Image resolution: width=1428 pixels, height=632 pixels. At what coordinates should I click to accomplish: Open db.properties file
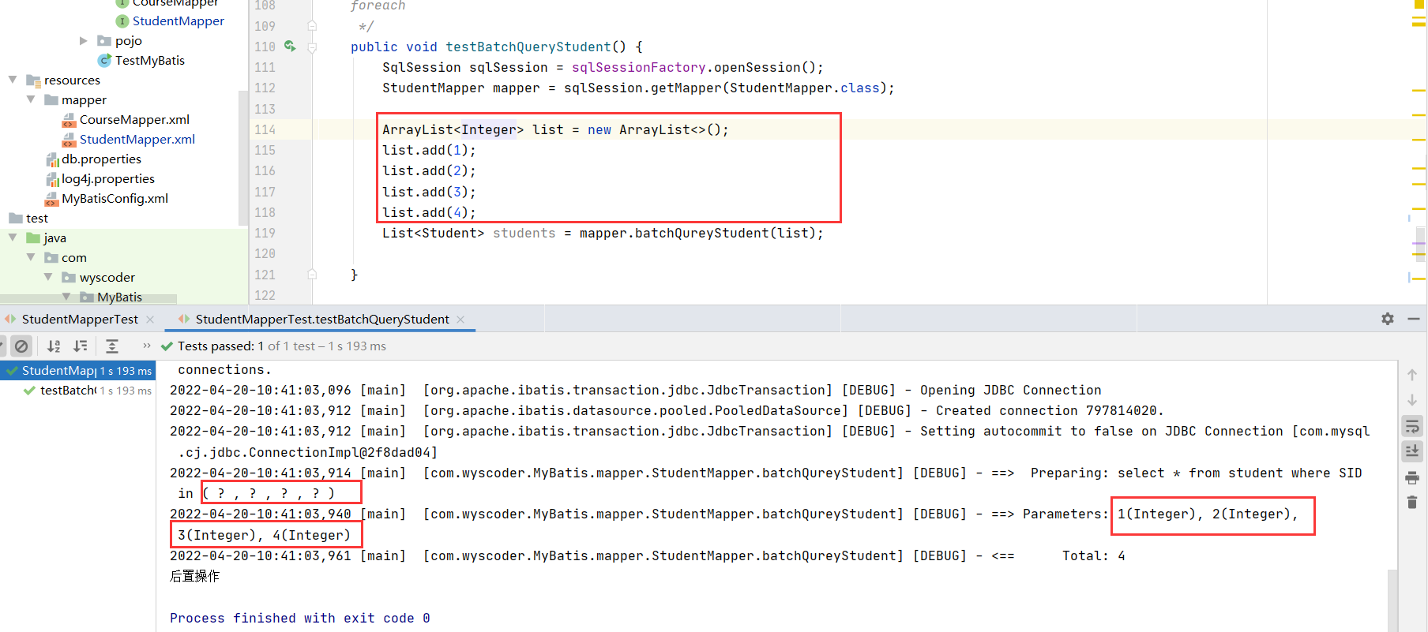click(101, 159)
